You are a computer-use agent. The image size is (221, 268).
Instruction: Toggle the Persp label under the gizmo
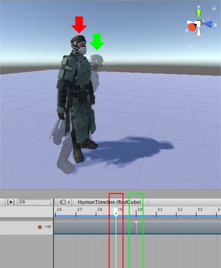pyautogui.click(x=198, y=45)
